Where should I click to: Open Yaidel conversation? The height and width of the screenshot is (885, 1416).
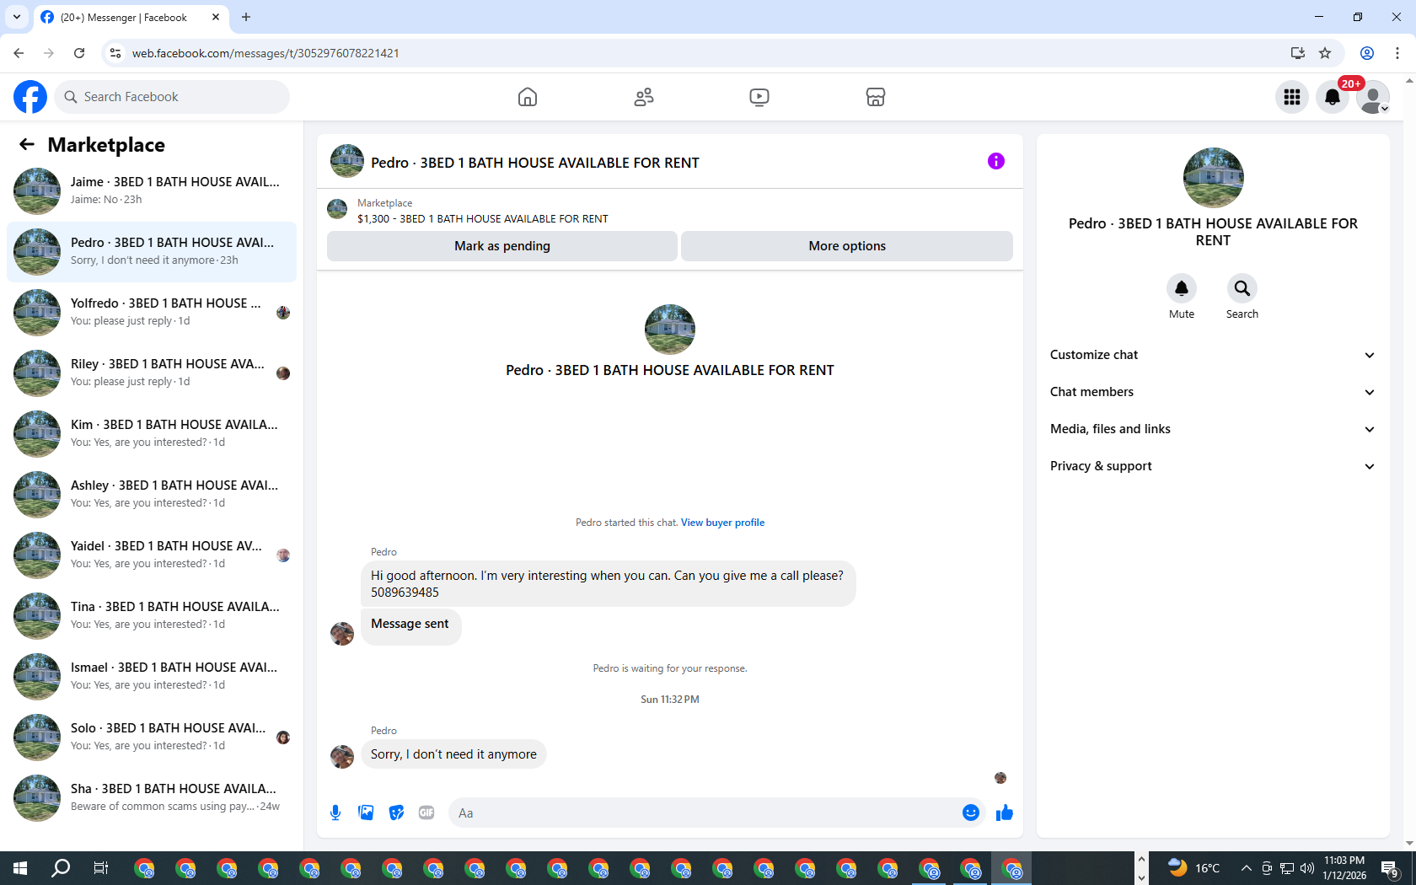152,555
